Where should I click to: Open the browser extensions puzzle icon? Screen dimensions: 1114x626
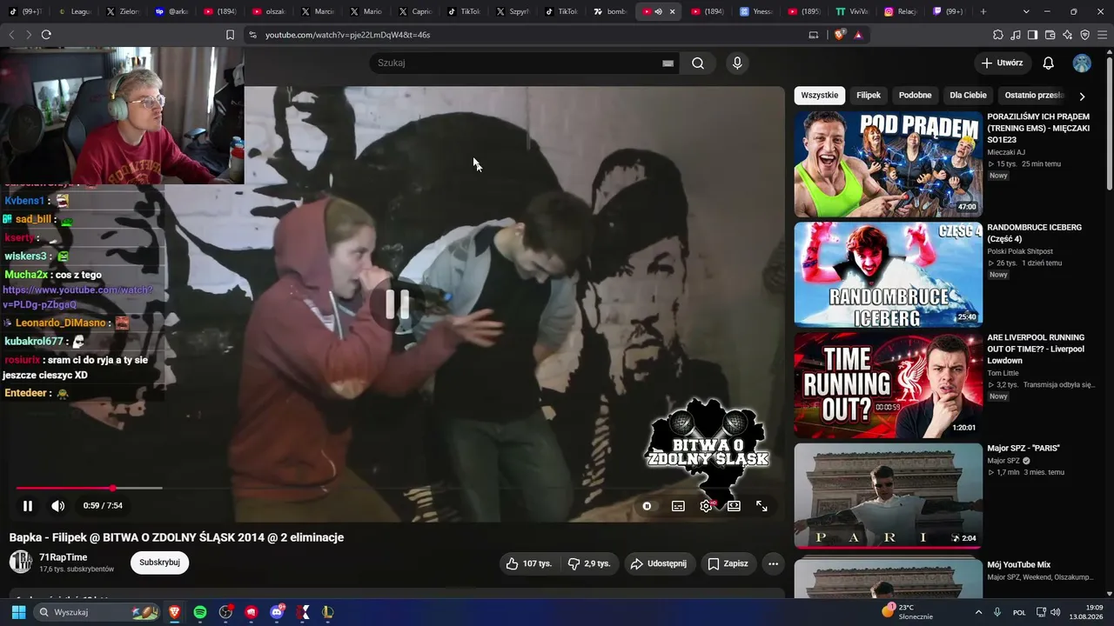tap(998, 35)
